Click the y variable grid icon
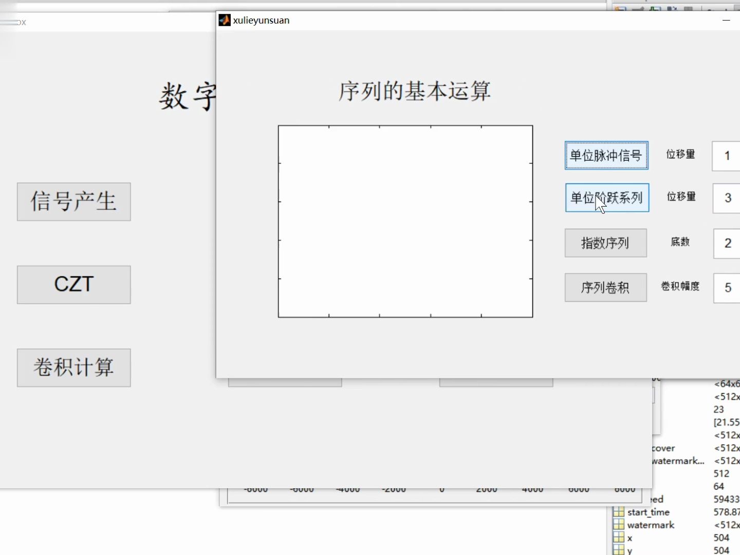The image size is (740, 555). (x=619, y=550)
